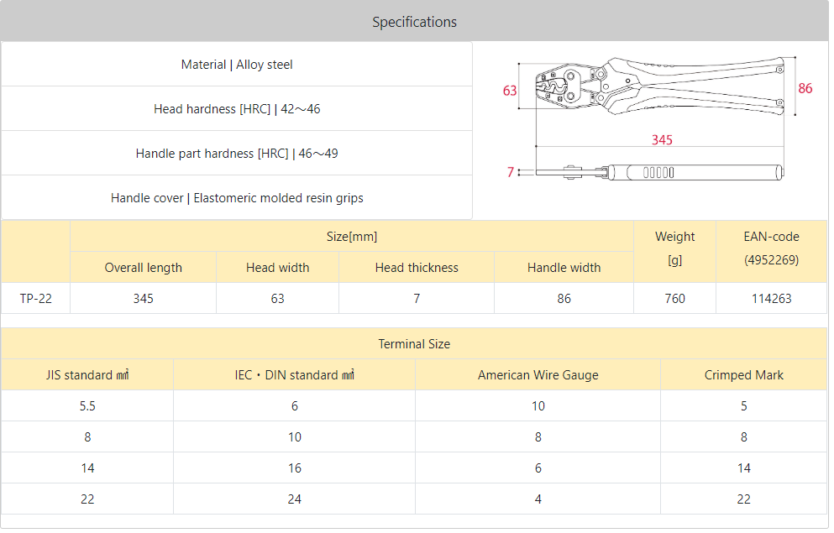Click the Overall length column header
The image size is (834, 533).
(x=143, y=267)
